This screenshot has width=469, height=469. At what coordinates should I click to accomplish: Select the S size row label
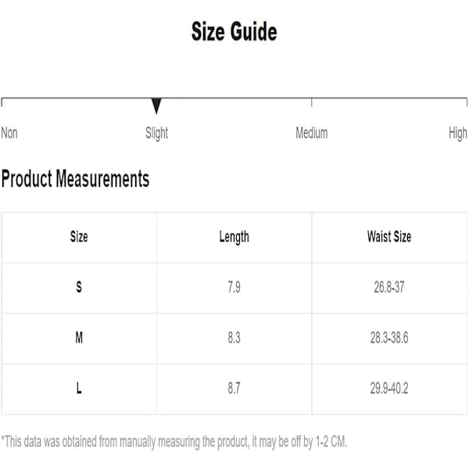tap(79, 287)
